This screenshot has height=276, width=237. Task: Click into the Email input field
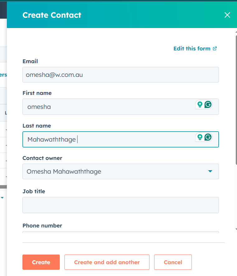click(121, 75)
